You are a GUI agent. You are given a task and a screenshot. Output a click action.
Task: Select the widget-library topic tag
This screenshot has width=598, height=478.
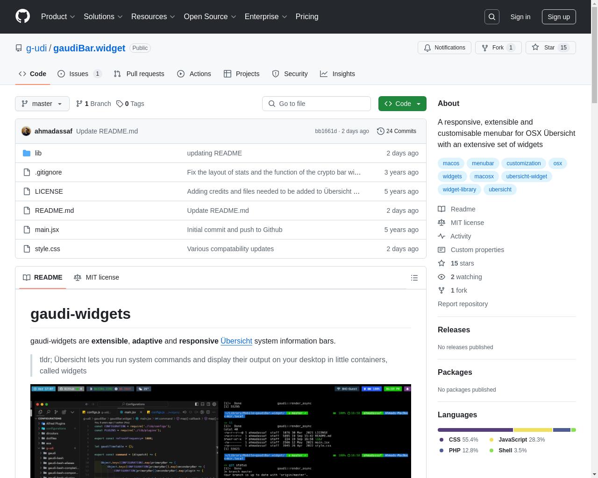[459, 190]
